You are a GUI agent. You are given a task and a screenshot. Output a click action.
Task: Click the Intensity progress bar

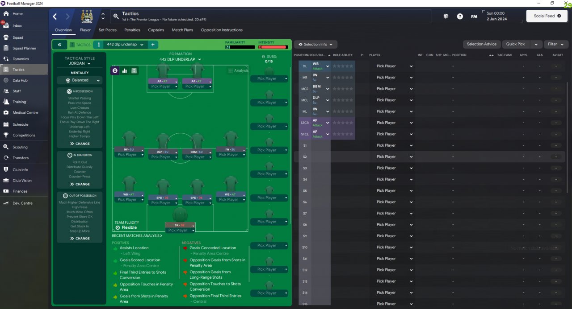[273, 47]
